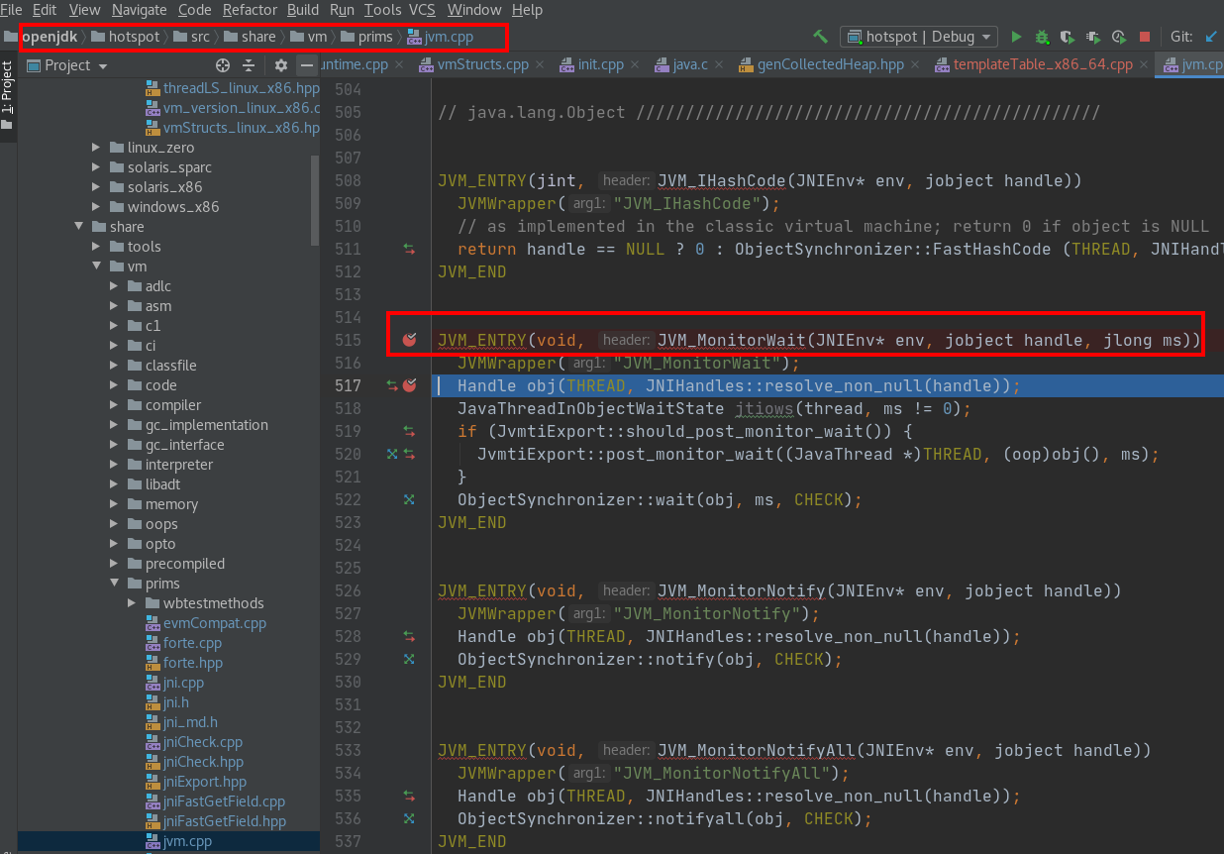Image resolution: width=1224 pixels, height=854 pixels.
Task: Click Git update project arrow
Action: 1211,37
